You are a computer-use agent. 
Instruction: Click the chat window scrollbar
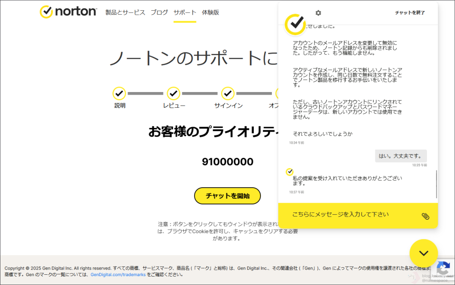[x=436, y=184]
